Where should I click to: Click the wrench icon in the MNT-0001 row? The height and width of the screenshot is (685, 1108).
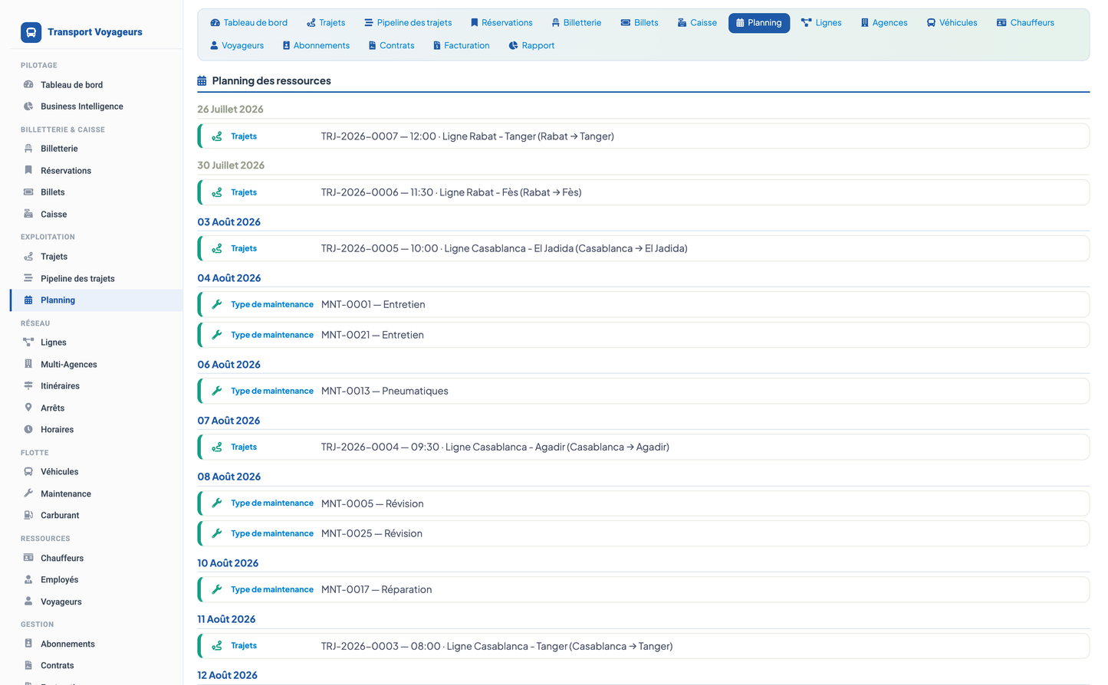217,304
